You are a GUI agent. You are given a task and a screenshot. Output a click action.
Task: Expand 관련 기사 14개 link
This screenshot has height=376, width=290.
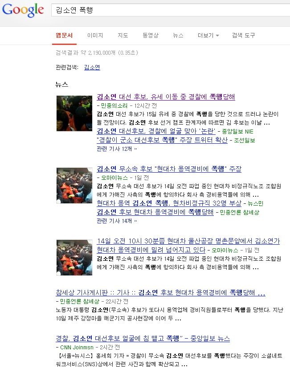[117, 221]
